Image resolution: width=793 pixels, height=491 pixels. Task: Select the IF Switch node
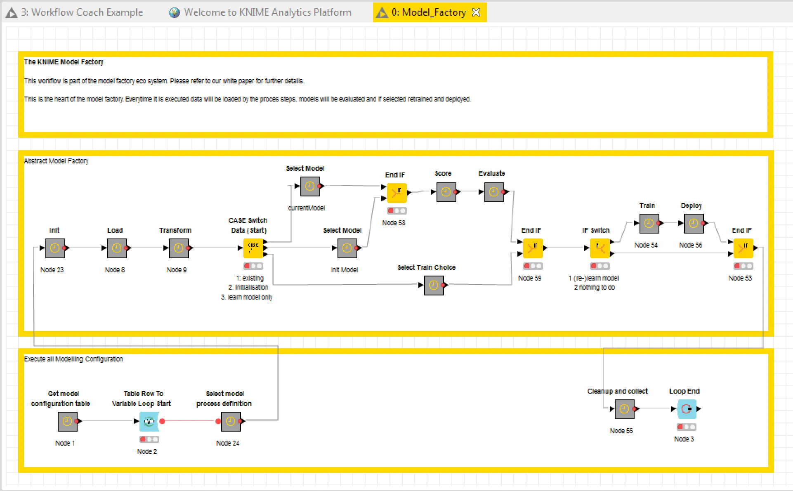click(599, 248)
